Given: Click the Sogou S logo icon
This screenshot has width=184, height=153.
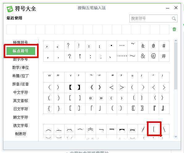Looking at the screenshot, I should point(10,9).
